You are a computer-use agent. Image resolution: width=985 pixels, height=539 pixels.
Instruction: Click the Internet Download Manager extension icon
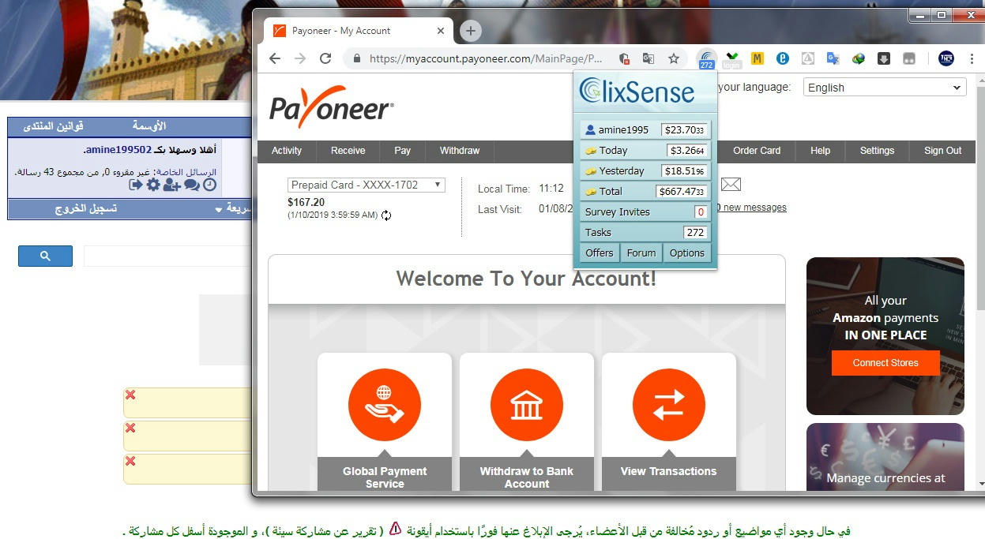coord(859,58)
